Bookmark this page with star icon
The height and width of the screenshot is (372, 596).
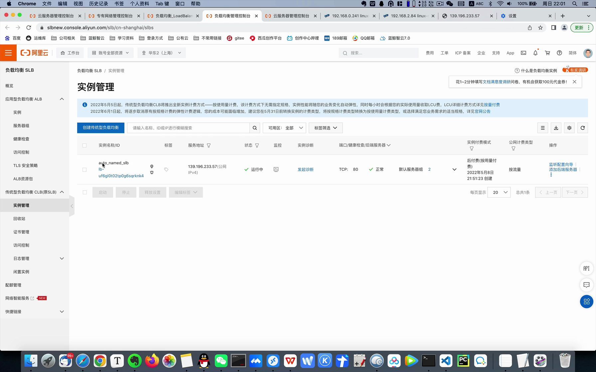pyautogui.click(x=540, y=28)
